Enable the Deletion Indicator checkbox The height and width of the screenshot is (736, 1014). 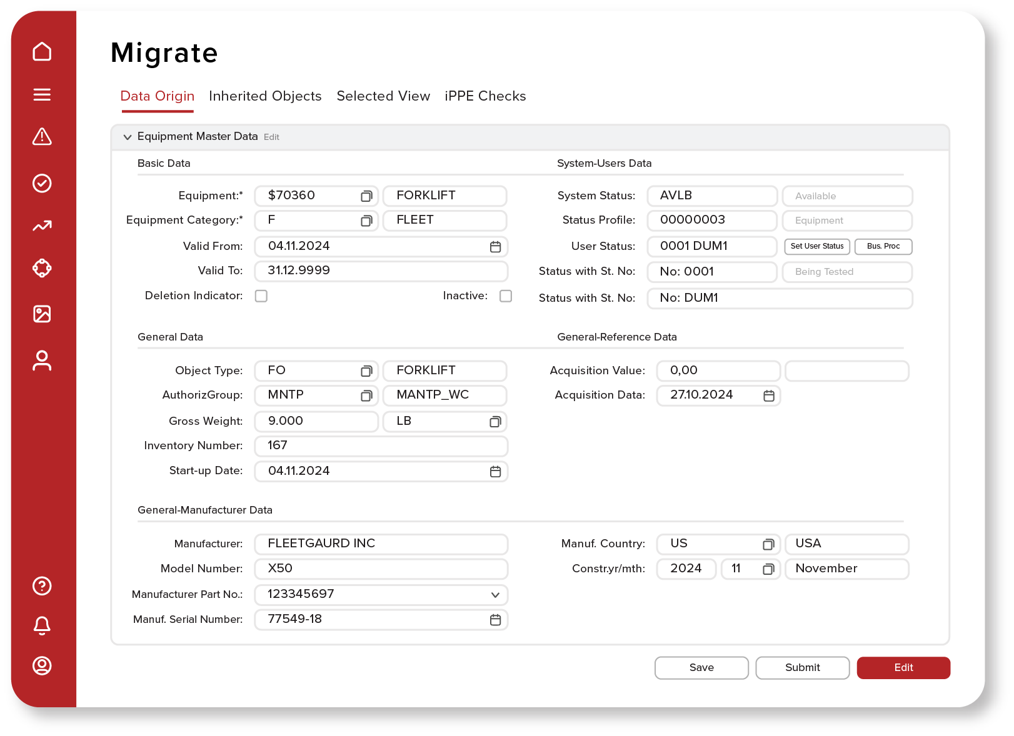(x=261, y=296)
